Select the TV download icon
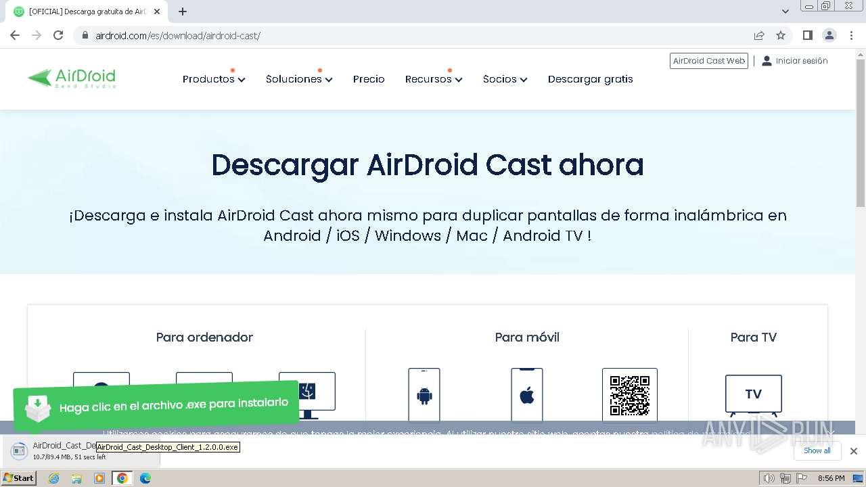This screenshot has height=487, width=866. coord(754,395)
